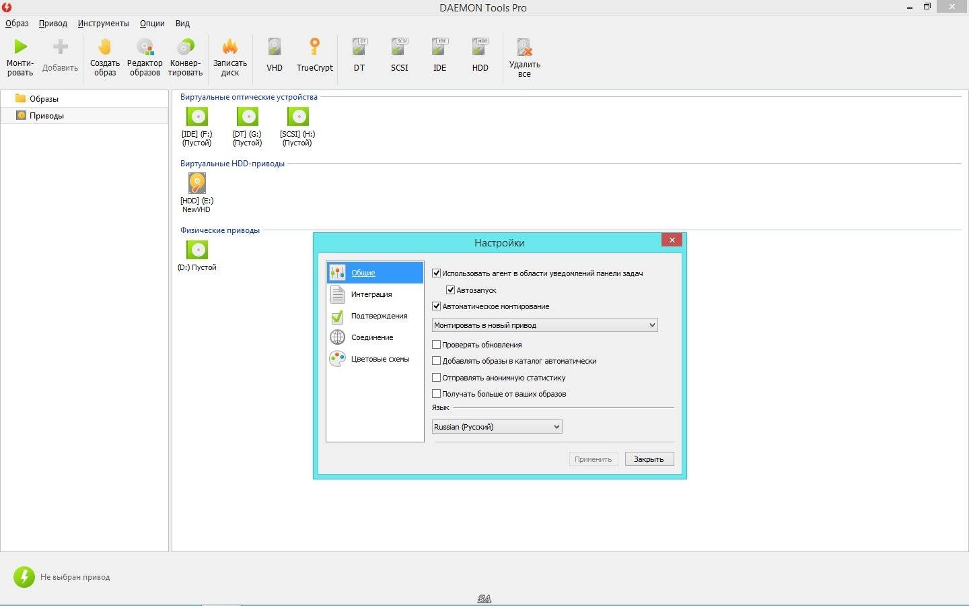
Task: Open the Образ menu
Action: (x=17, y=23)
